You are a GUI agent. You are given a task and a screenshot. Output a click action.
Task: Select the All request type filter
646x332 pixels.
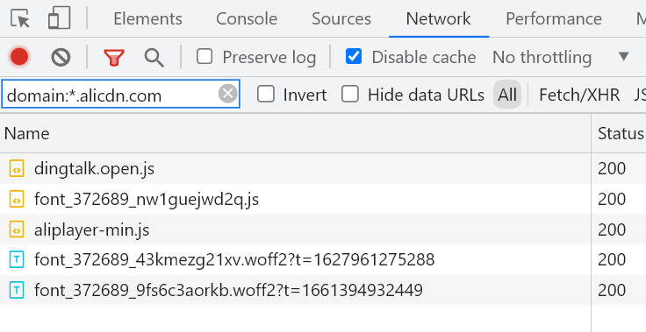[x=507, y=95]
